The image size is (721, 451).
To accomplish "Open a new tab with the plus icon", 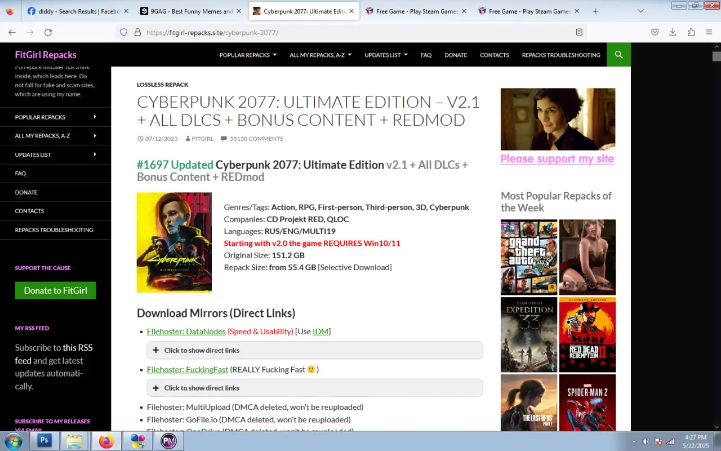I will click(x=595, y=11).
